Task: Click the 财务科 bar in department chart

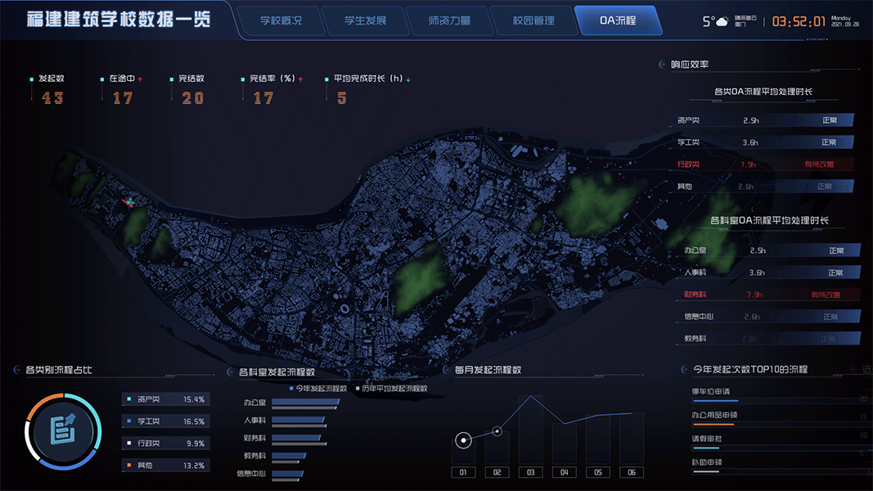Action: click(297, 438)
